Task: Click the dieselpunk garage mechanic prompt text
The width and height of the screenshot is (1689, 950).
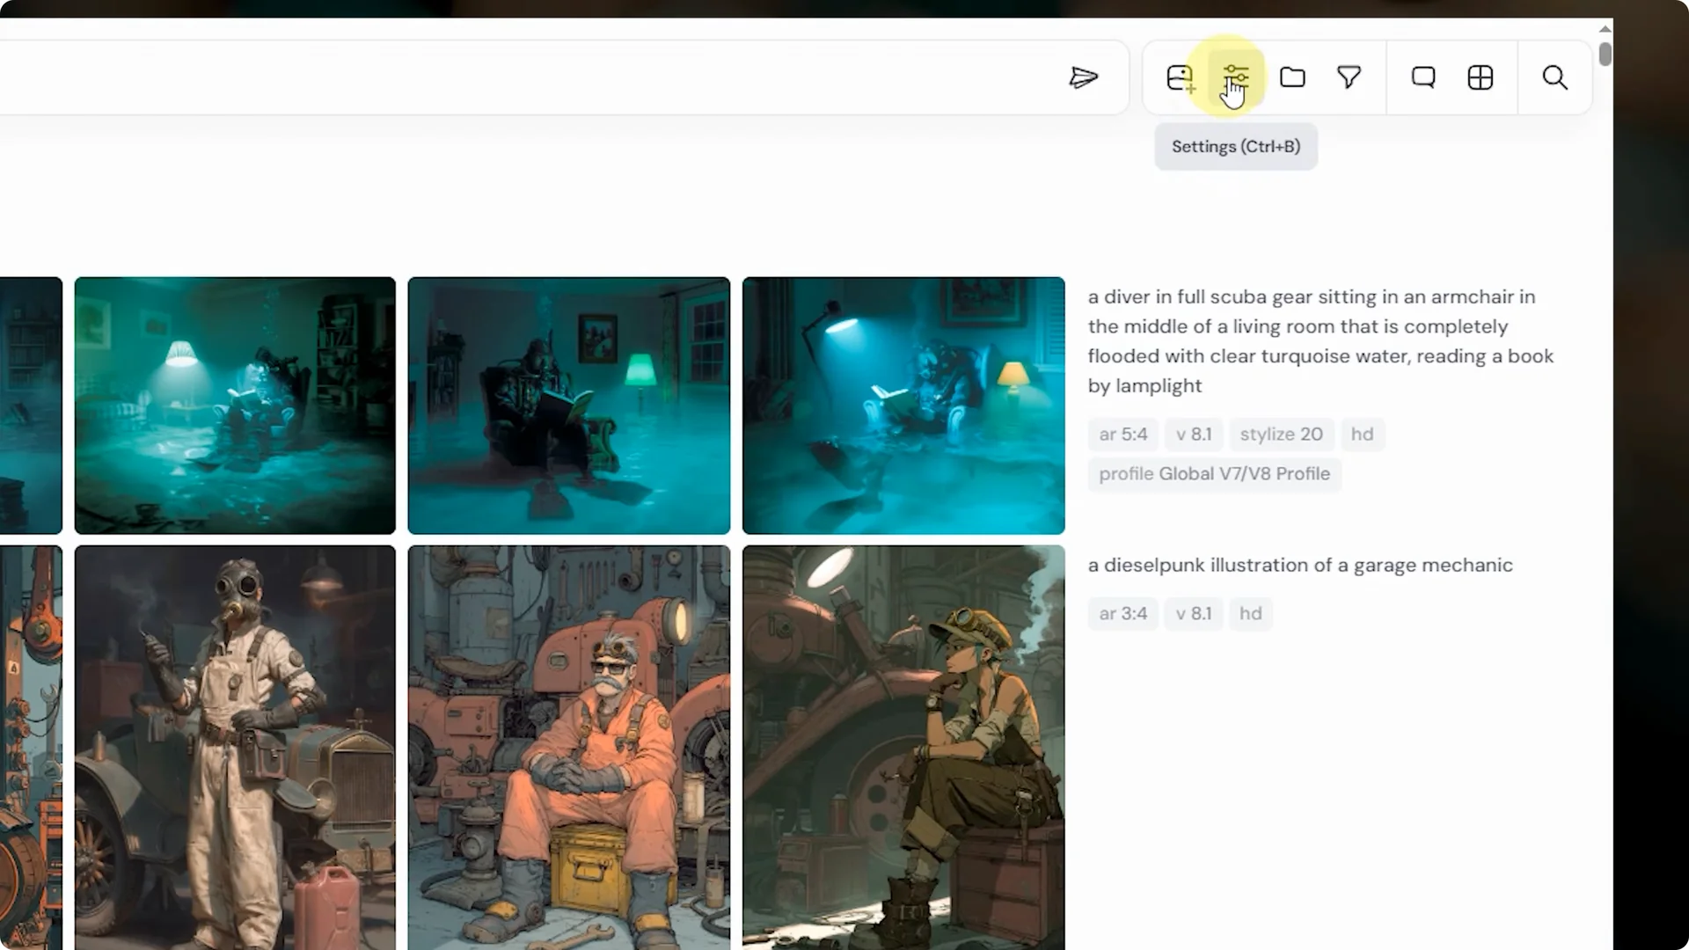Action: [1300, 565]
